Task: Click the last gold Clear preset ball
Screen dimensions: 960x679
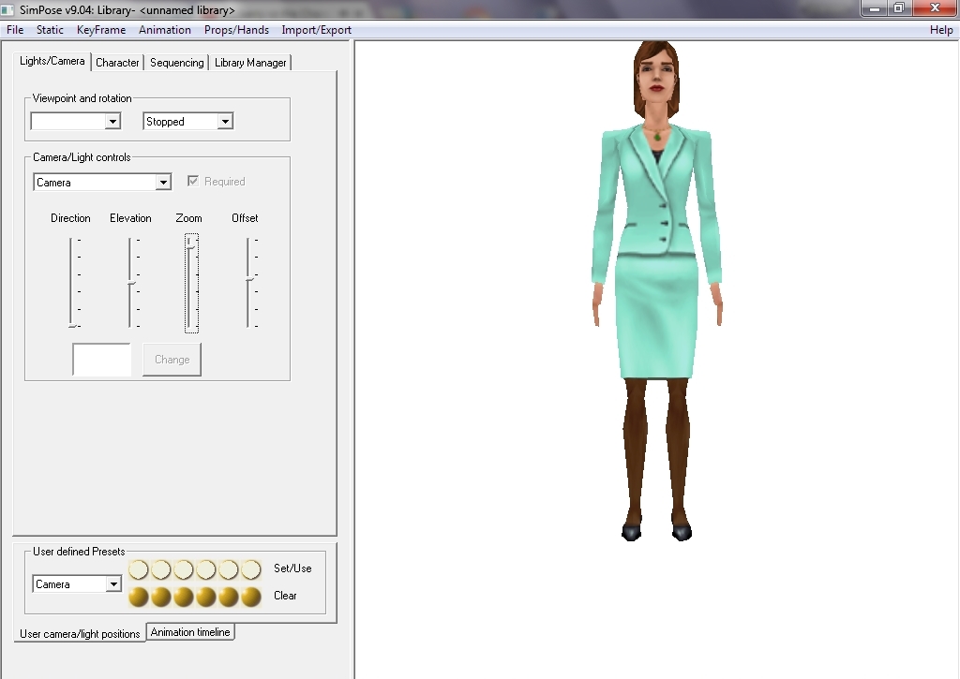Action: [x=250, y=597]
